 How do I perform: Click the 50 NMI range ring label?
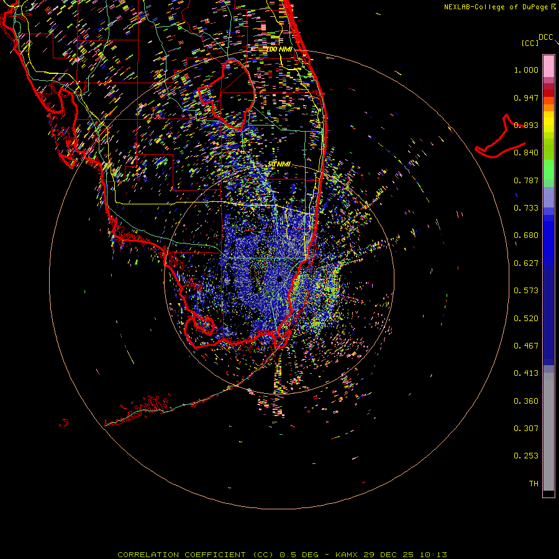click(279, 165)
